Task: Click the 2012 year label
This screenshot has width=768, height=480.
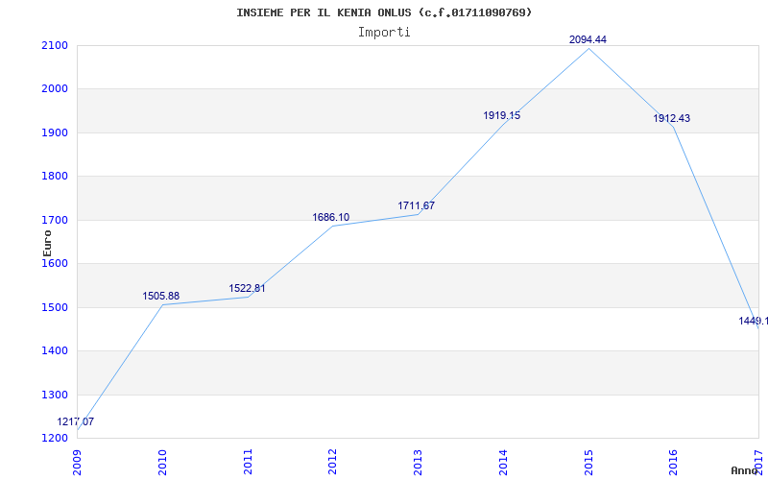Action: (x=333, y=462)
